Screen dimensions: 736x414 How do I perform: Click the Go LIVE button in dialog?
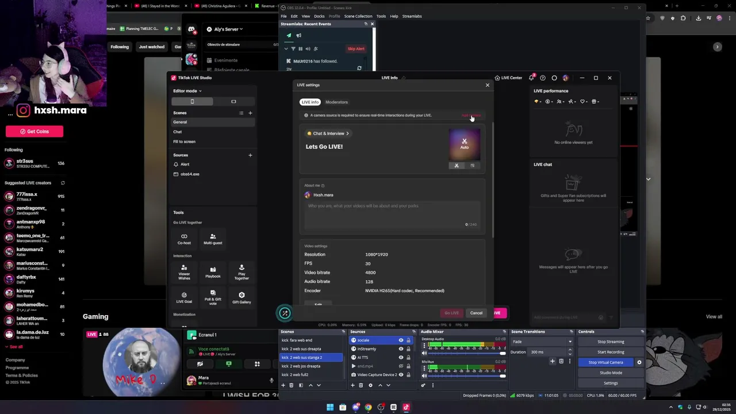(x=451, y=313)
